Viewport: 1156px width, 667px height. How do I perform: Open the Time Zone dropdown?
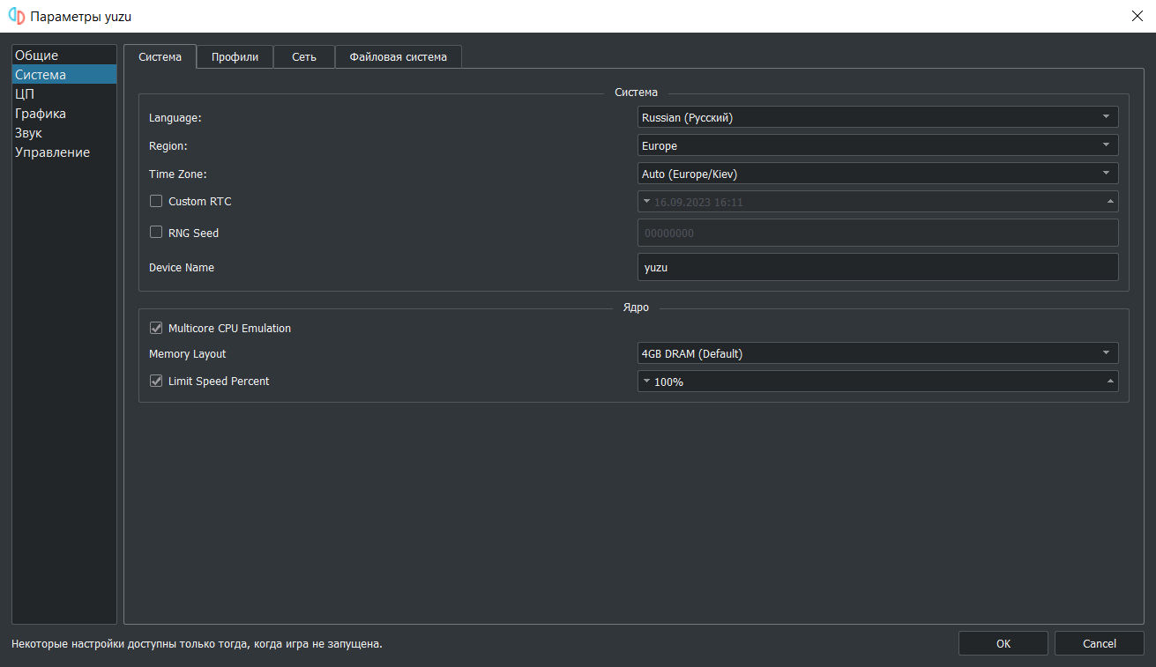pyautogui.click(x=877, y=174)
